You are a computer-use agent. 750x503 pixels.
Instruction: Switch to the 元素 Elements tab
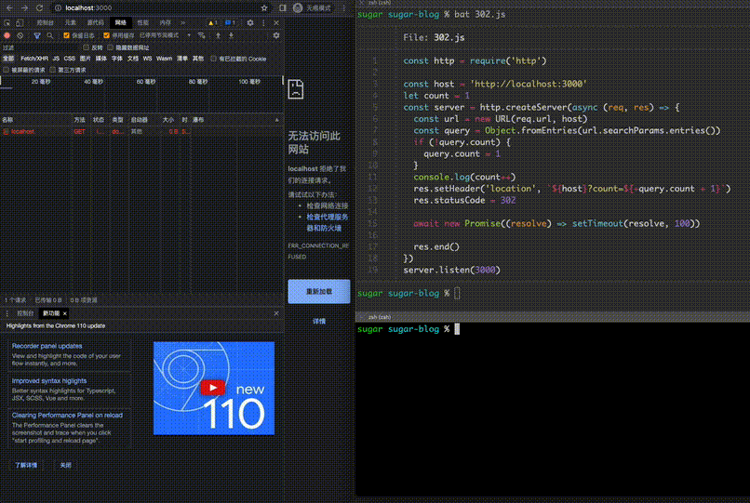coord(71,22)
